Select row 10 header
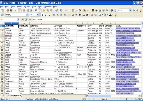The height and width of the screenshot is (101, 143). 2,48
